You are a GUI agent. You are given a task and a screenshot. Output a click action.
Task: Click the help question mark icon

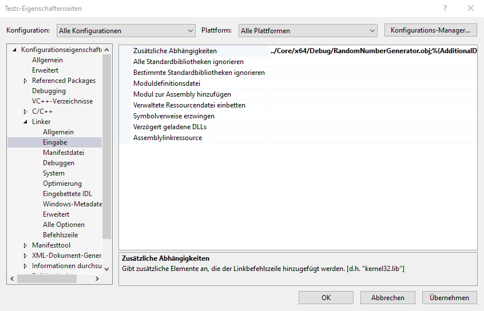445,9
